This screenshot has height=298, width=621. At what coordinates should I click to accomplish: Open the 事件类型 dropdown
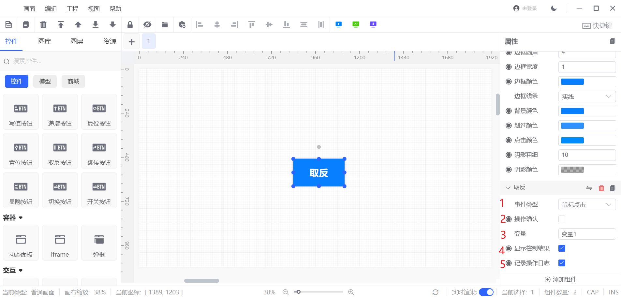587,205
